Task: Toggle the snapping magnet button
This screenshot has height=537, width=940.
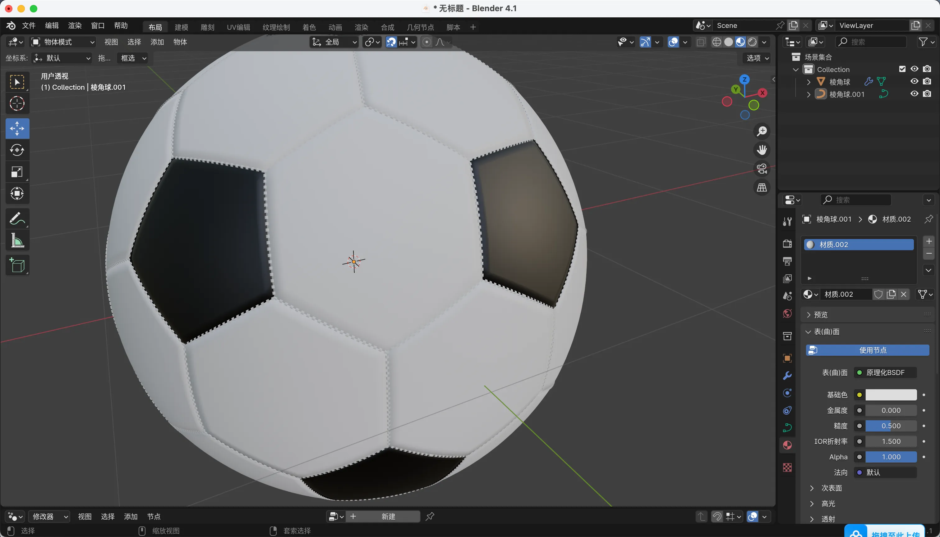Action: pyautogui.click(x=391, y=42)
